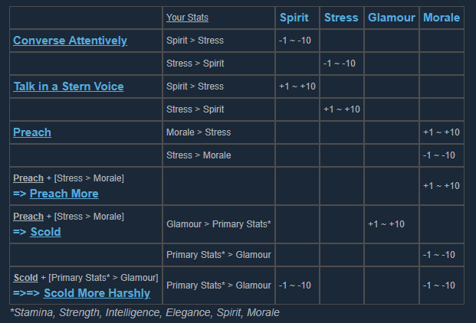Image resolution: width=476 pixels, height=323 pixels.
Task: Click the Spirit column header
Action: point(295,18)
